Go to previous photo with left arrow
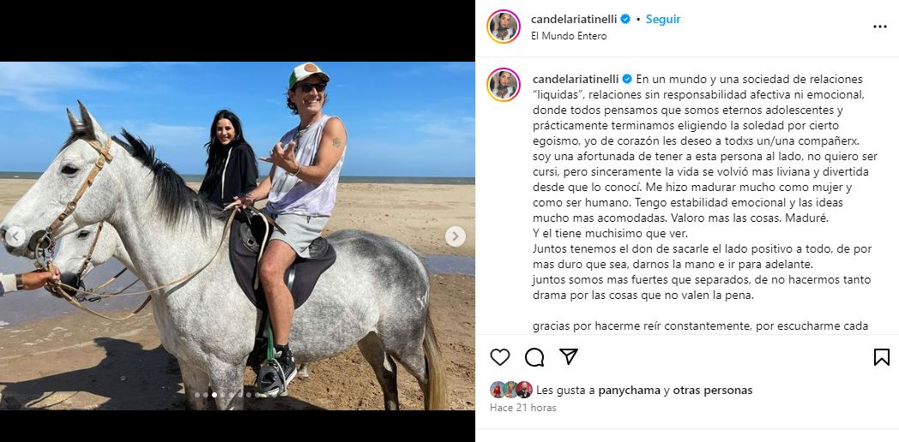The image size is (899, 442). (x=15, y=236)
